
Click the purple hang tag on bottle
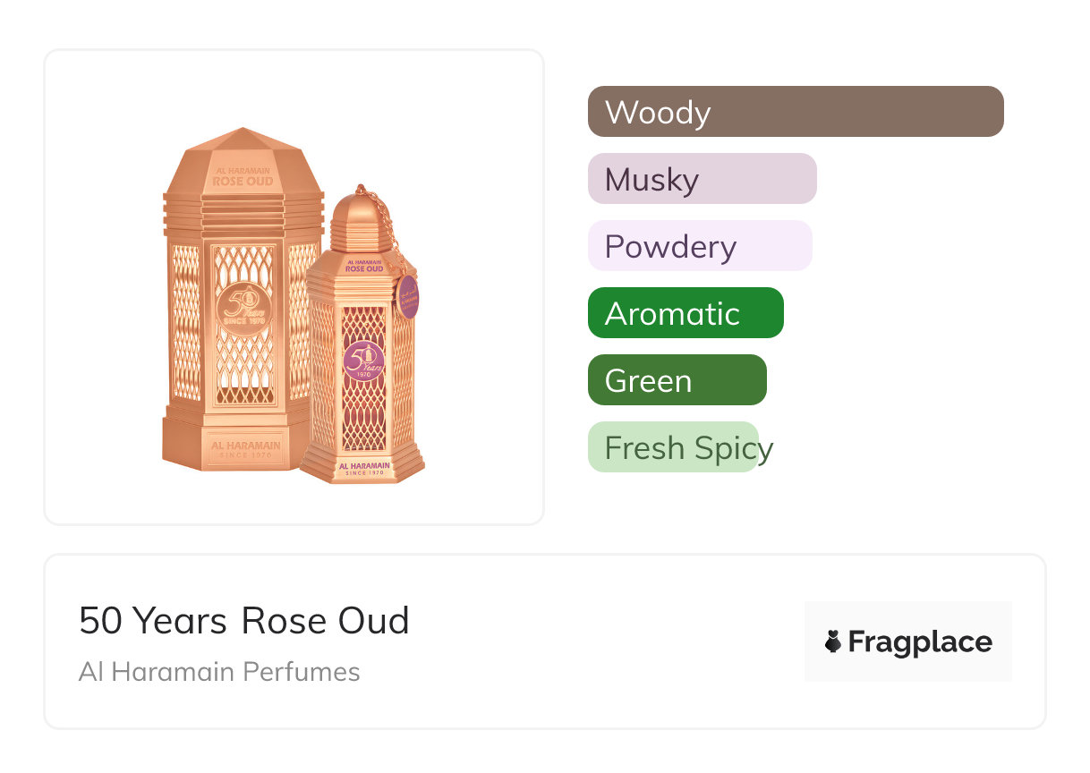click(409, 297)
